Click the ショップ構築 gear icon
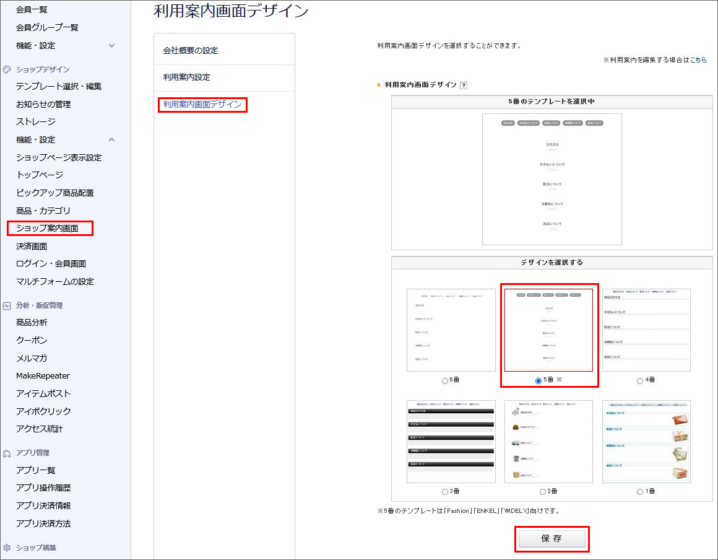Screen dimensions: 718x560 [7, 548]
